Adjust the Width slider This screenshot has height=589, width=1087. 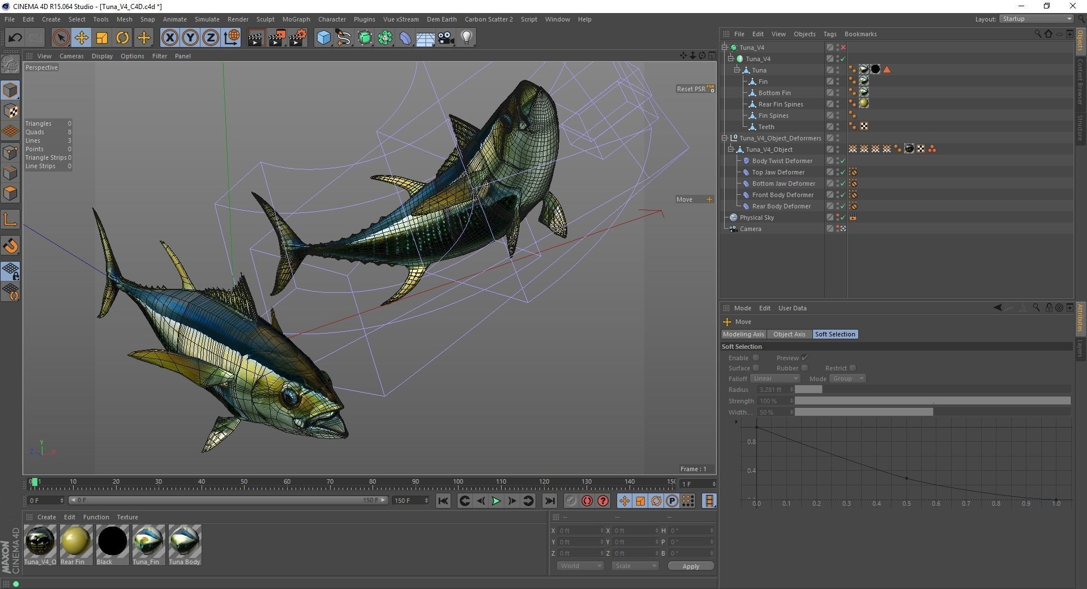932,412
